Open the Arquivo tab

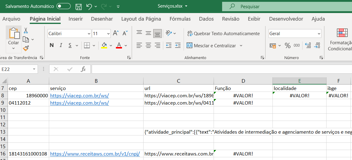(11, 19)
